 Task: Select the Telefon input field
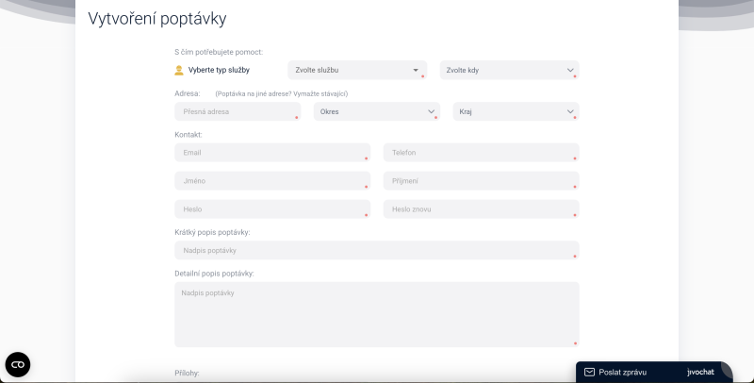pyautogui.click(x=482, y=153)
